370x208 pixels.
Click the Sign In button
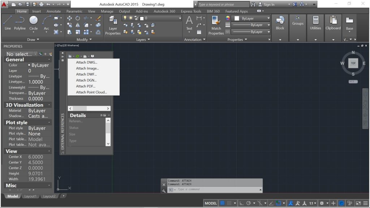[266, 4]
